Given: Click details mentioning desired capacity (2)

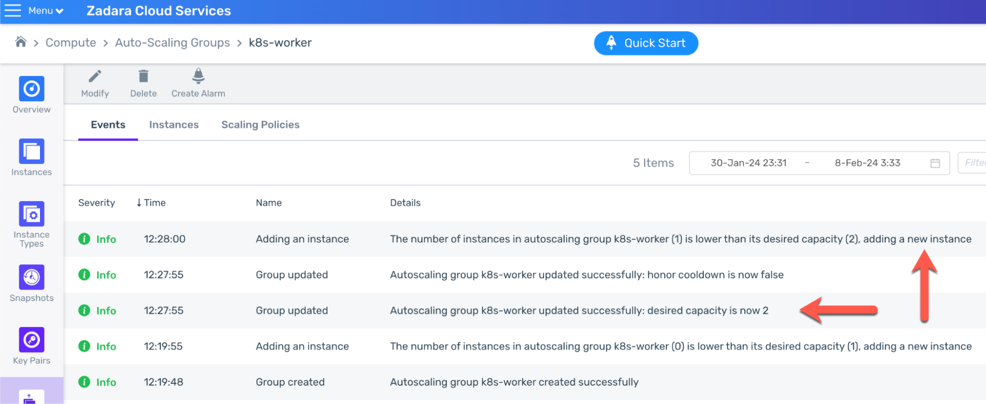Looking at the screenshot, I should click(681, 239).
